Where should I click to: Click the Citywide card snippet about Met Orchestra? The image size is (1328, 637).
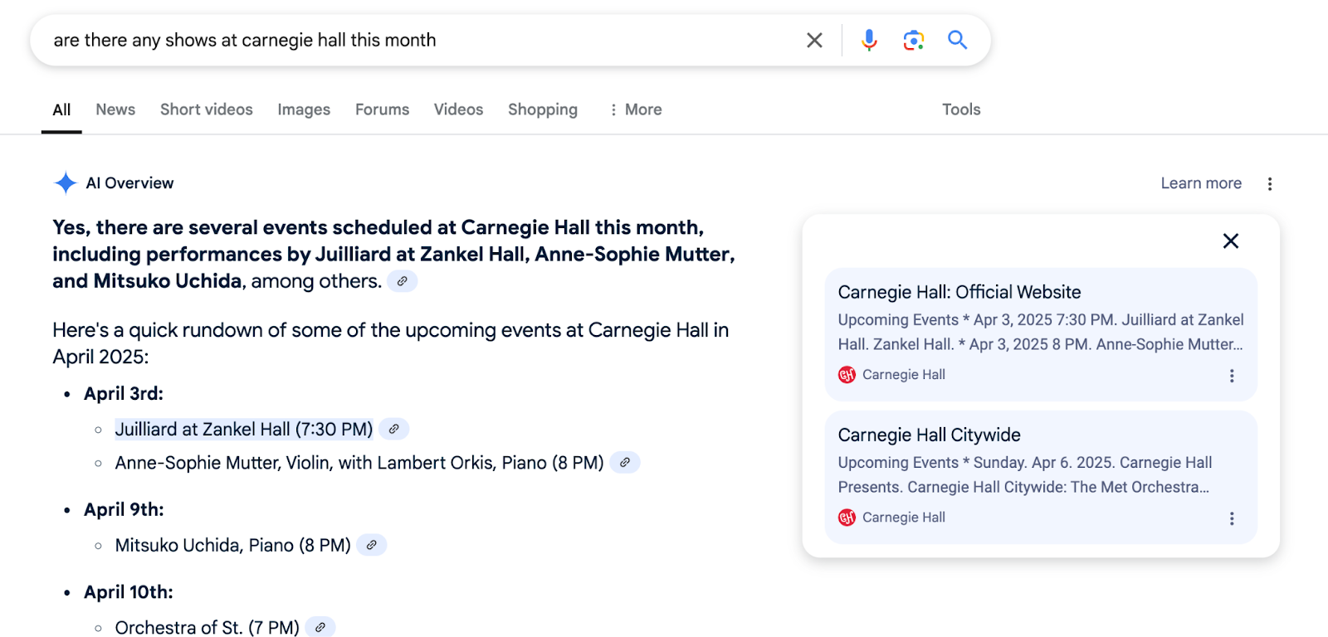[x=1025, y=474]
